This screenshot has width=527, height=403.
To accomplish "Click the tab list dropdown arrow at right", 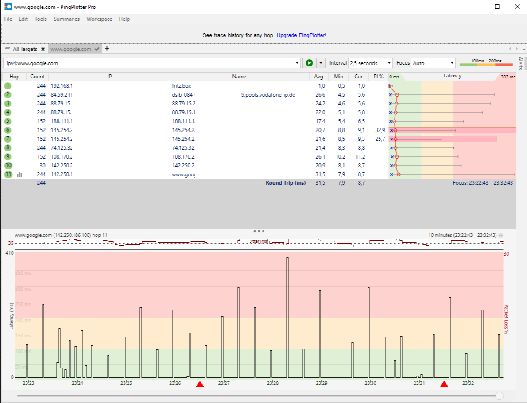I will [523, 49].
